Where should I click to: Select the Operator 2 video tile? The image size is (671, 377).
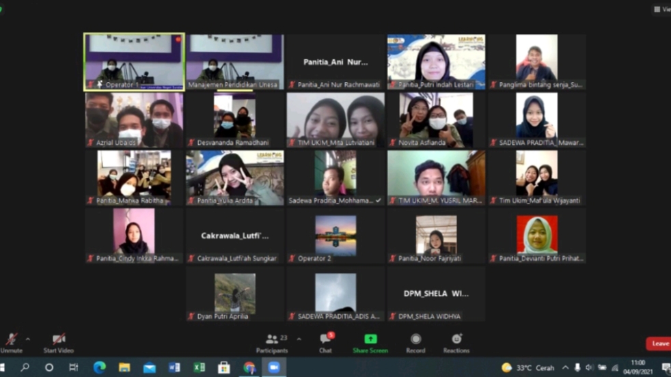pos(335,236)
